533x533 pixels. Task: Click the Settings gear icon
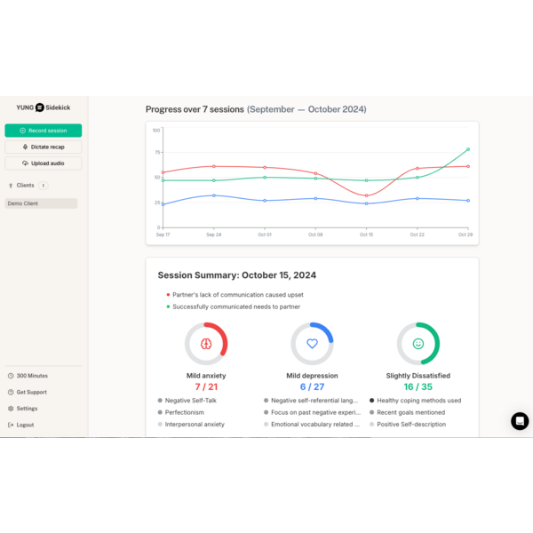coord(11,409)
